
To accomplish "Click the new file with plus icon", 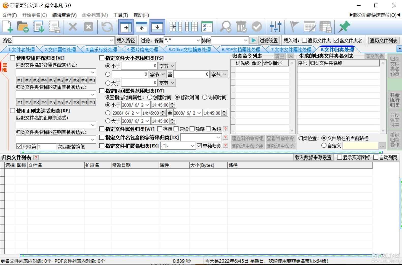I will coord(7,27).
